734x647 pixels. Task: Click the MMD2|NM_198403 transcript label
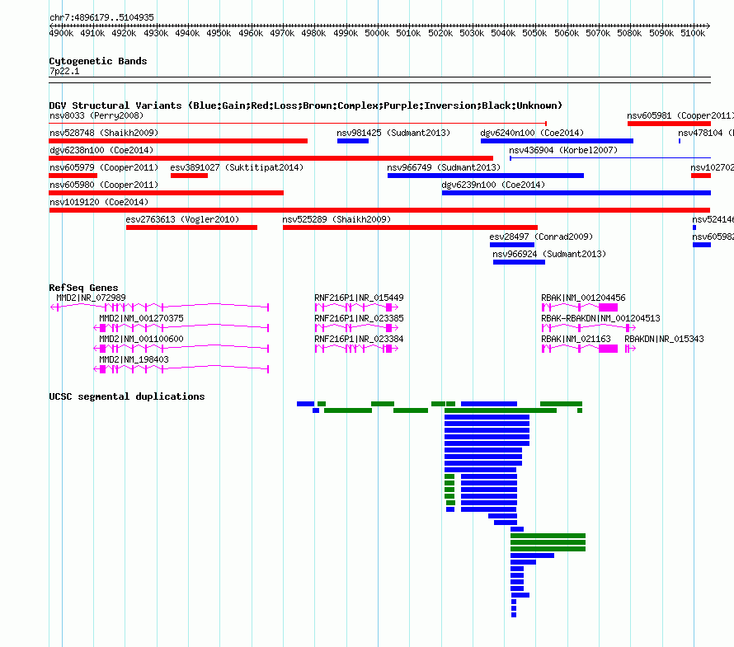tap(134, 359)
